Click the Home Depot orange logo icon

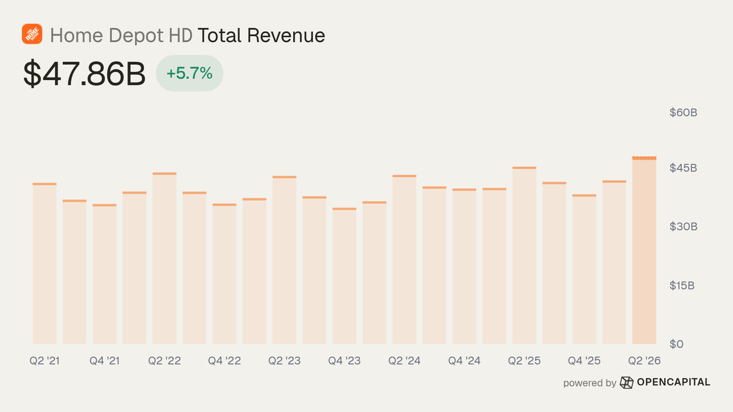[31, 34]
